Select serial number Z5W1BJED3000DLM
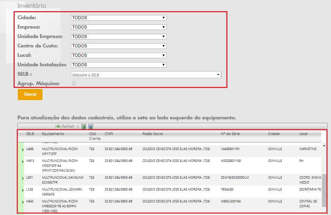Viewport: 331px width, 215px height. tap(235, 178)
